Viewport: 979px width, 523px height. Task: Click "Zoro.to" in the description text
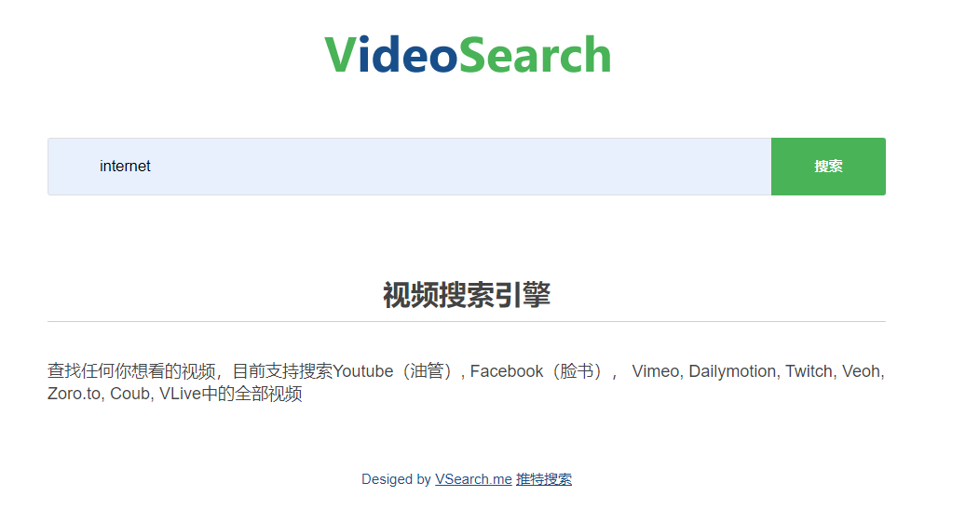pyautogui.click(x=75, y=394)
